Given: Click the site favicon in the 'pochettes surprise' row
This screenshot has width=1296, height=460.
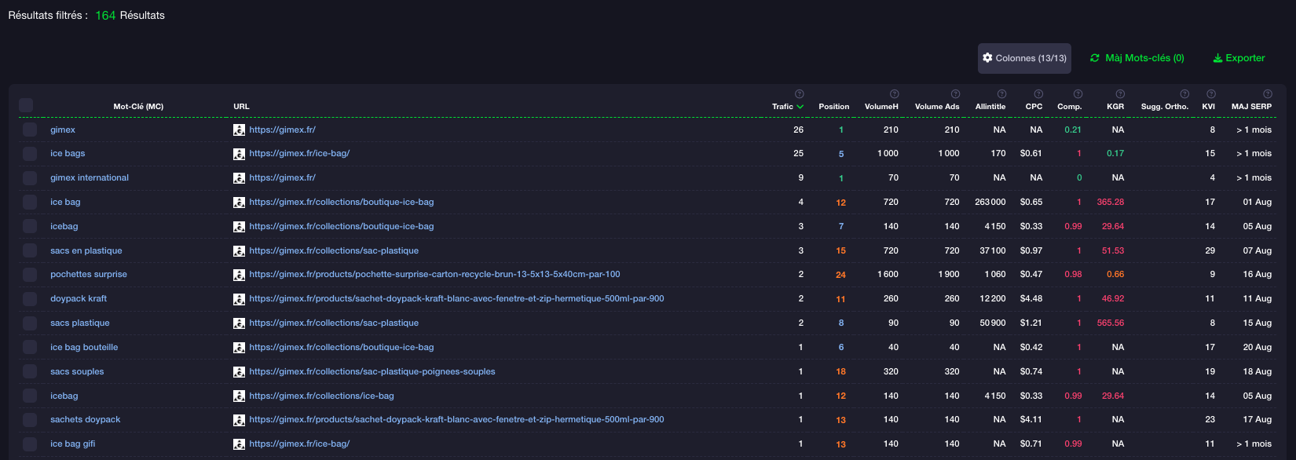Looking at the screenshot, I should (x=239, y=275).
